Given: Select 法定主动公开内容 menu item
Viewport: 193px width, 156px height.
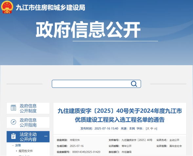Looking at the screenshot, I should click(28, 137).
